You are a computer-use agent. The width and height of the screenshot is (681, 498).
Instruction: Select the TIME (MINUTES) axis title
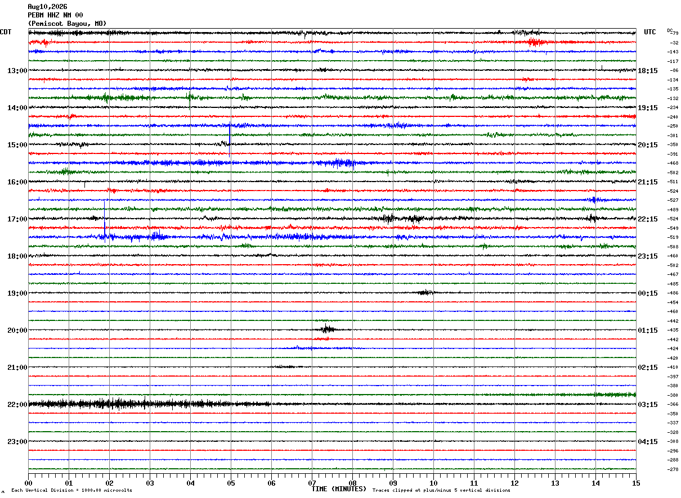(x=339, y=489)
